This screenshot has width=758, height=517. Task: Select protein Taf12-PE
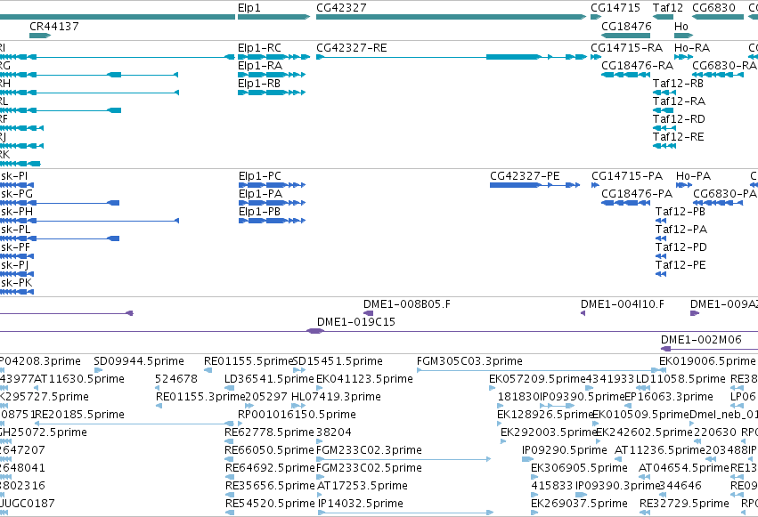click(661, 274)
